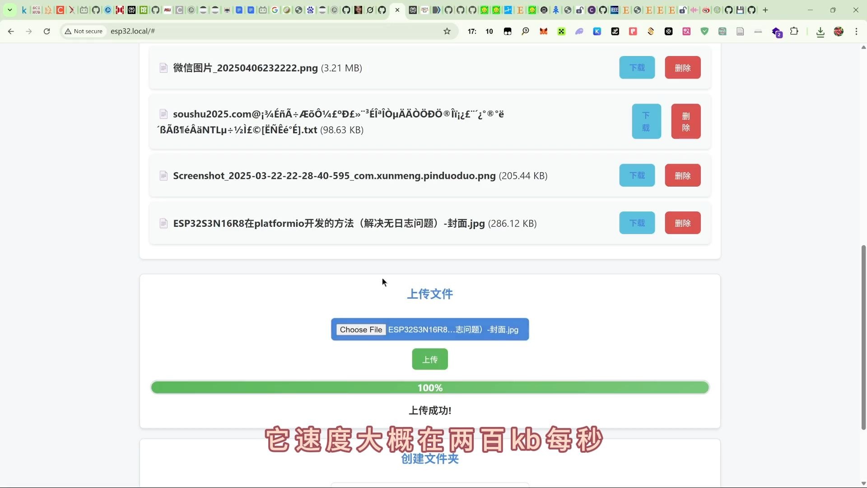The image size is (867, 488).
Task: Go back to the previous page
Action: pos(11,31)
